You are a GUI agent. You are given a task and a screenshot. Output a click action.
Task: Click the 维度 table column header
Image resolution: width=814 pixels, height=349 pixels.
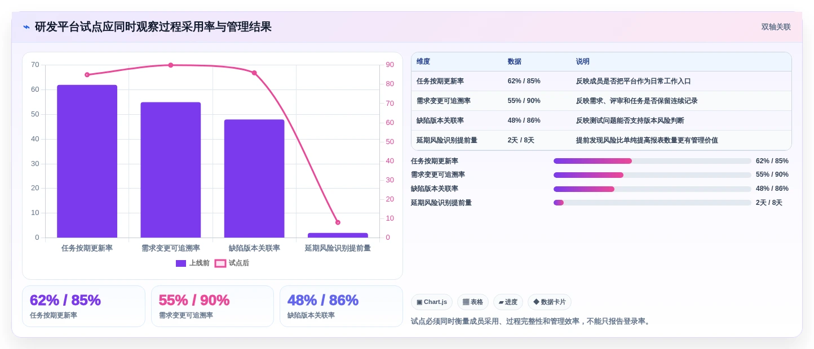pos(457,62)
